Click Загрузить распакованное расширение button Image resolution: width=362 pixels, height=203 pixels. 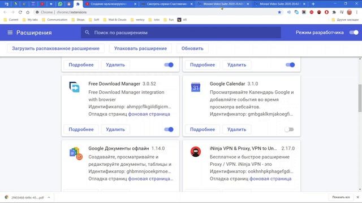tap(55, 48)
